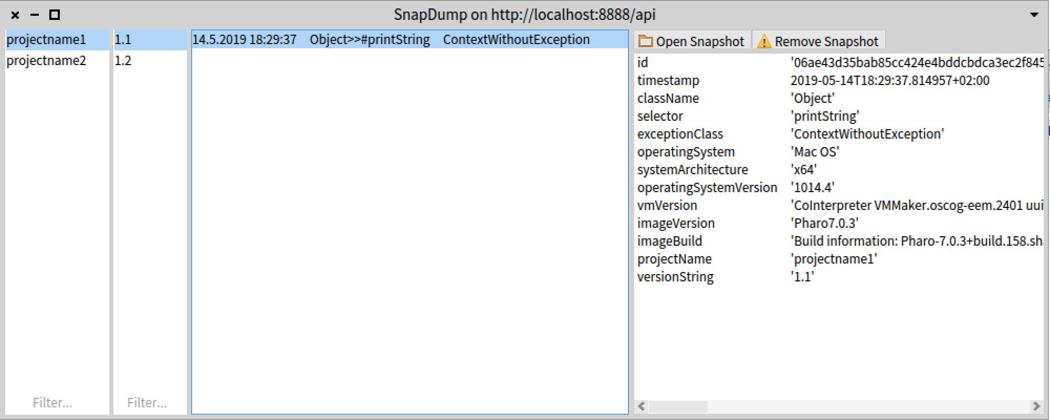Click the 'x64' architecture value
This screenshot has width=1050, height=420.
click(x=803, y=170)
